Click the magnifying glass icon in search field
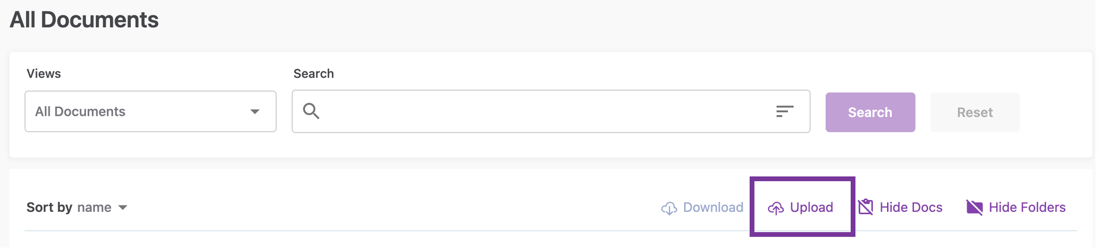The height and width of the screenshot is (251, 1099). click(311, 111)
